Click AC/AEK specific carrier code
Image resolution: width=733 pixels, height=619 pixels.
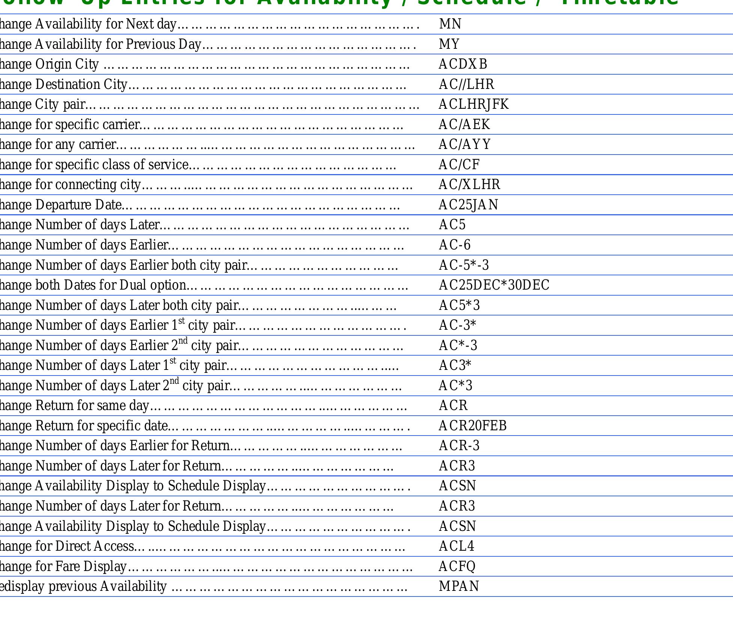tap(464, 125)
